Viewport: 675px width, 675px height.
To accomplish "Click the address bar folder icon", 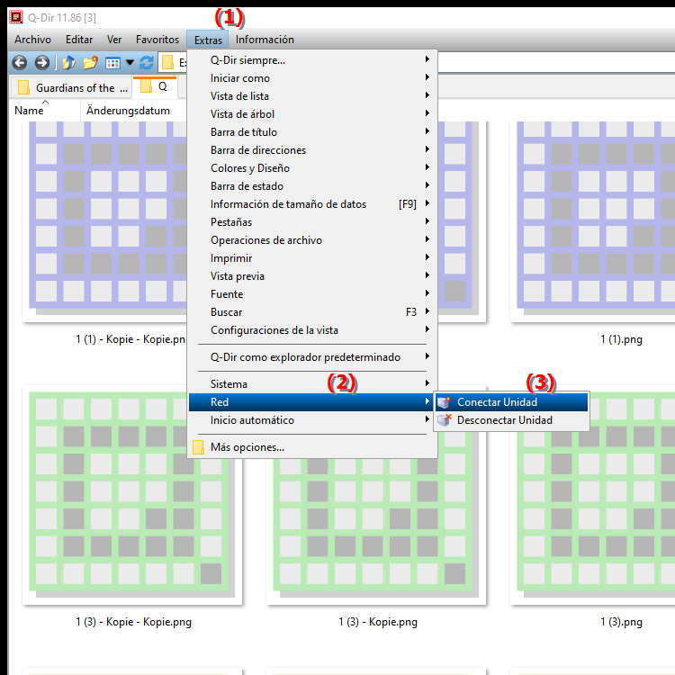I will [167, 63].
